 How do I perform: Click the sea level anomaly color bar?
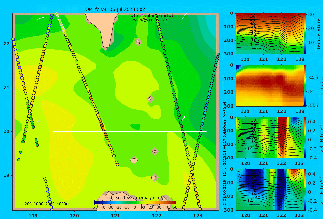(x=135, y=202)
